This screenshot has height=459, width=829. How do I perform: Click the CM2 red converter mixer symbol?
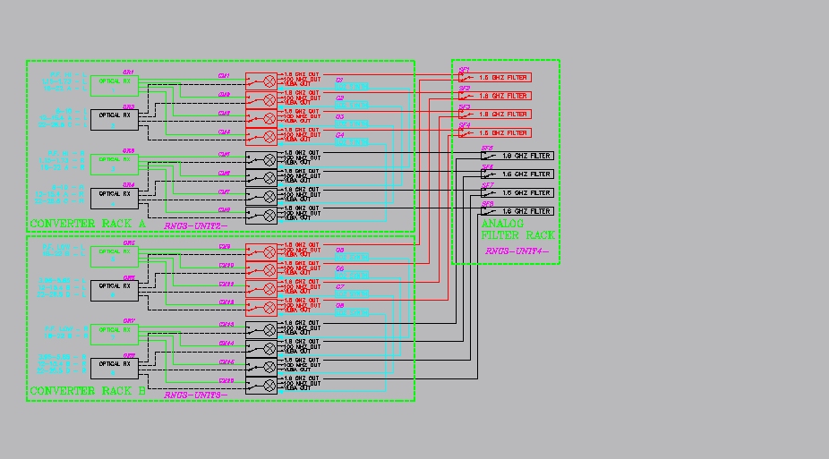coord(261,100)
